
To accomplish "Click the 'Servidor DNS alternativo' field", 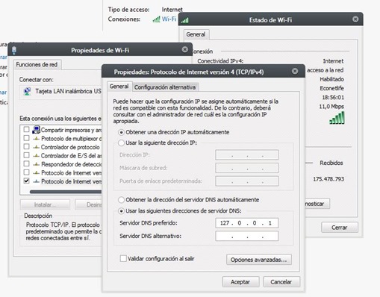I will pyautogui.click(x=246, y=236).
